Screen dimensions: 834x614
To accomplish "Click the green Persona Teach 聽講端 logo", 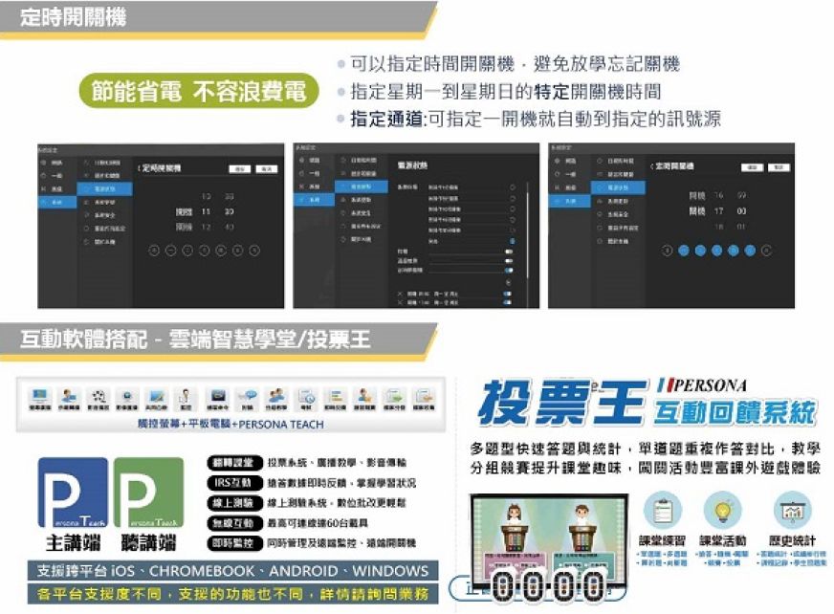I will coord(148,493).
